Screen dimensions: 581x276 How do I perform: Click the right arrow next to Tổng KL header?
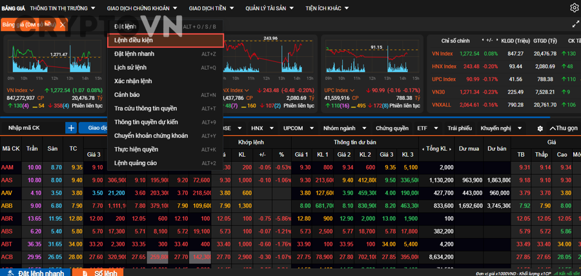click(450, 149)
